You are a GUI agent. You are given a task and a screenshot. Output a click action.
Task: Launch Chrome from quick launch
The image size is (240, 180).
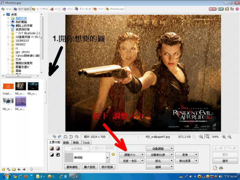coord(15,177)
